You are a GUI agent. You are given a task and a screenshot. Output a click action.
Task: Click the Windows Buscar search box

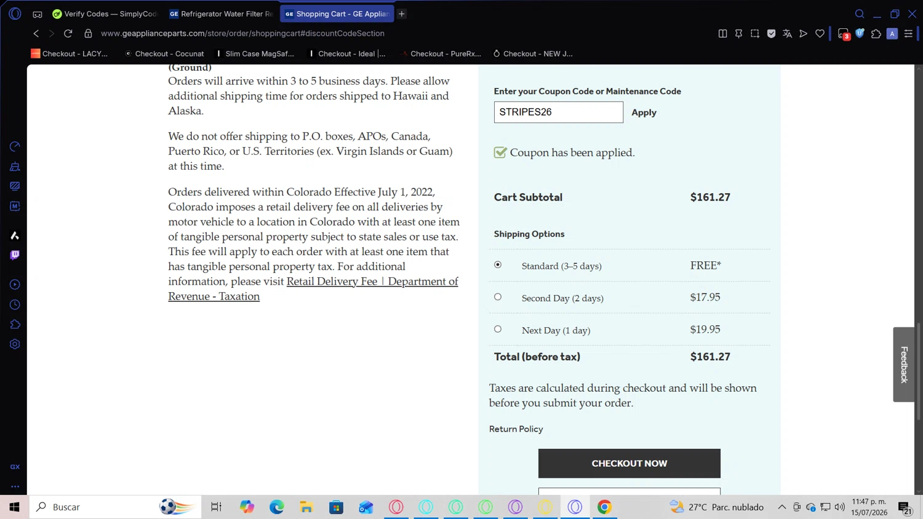tap(115, 507)
